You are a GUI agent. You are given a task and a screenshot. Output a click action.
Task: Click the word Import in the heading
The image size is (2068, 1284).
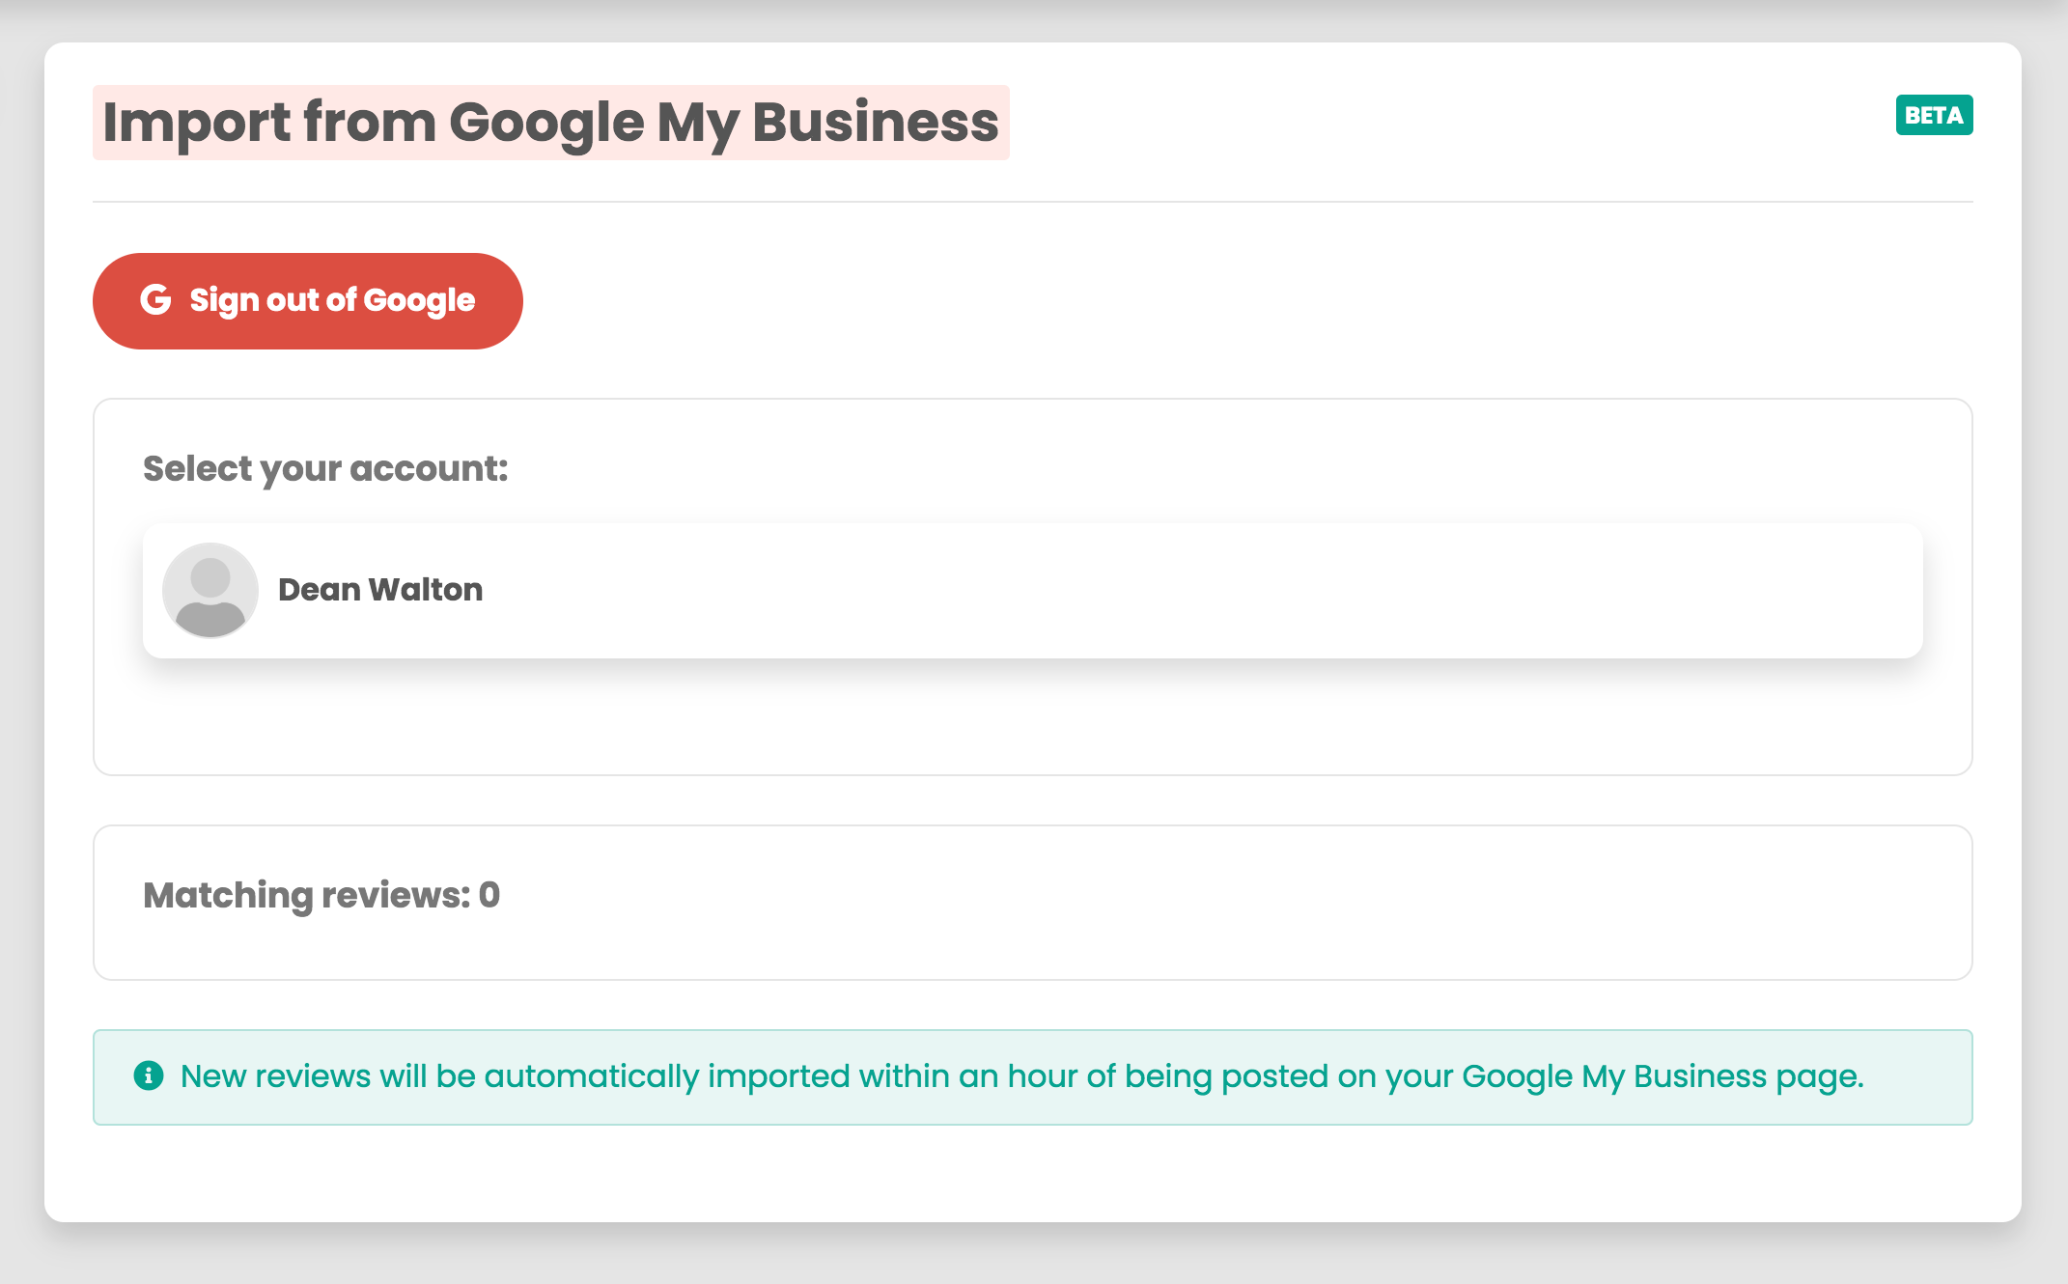[x=196, y=123]
